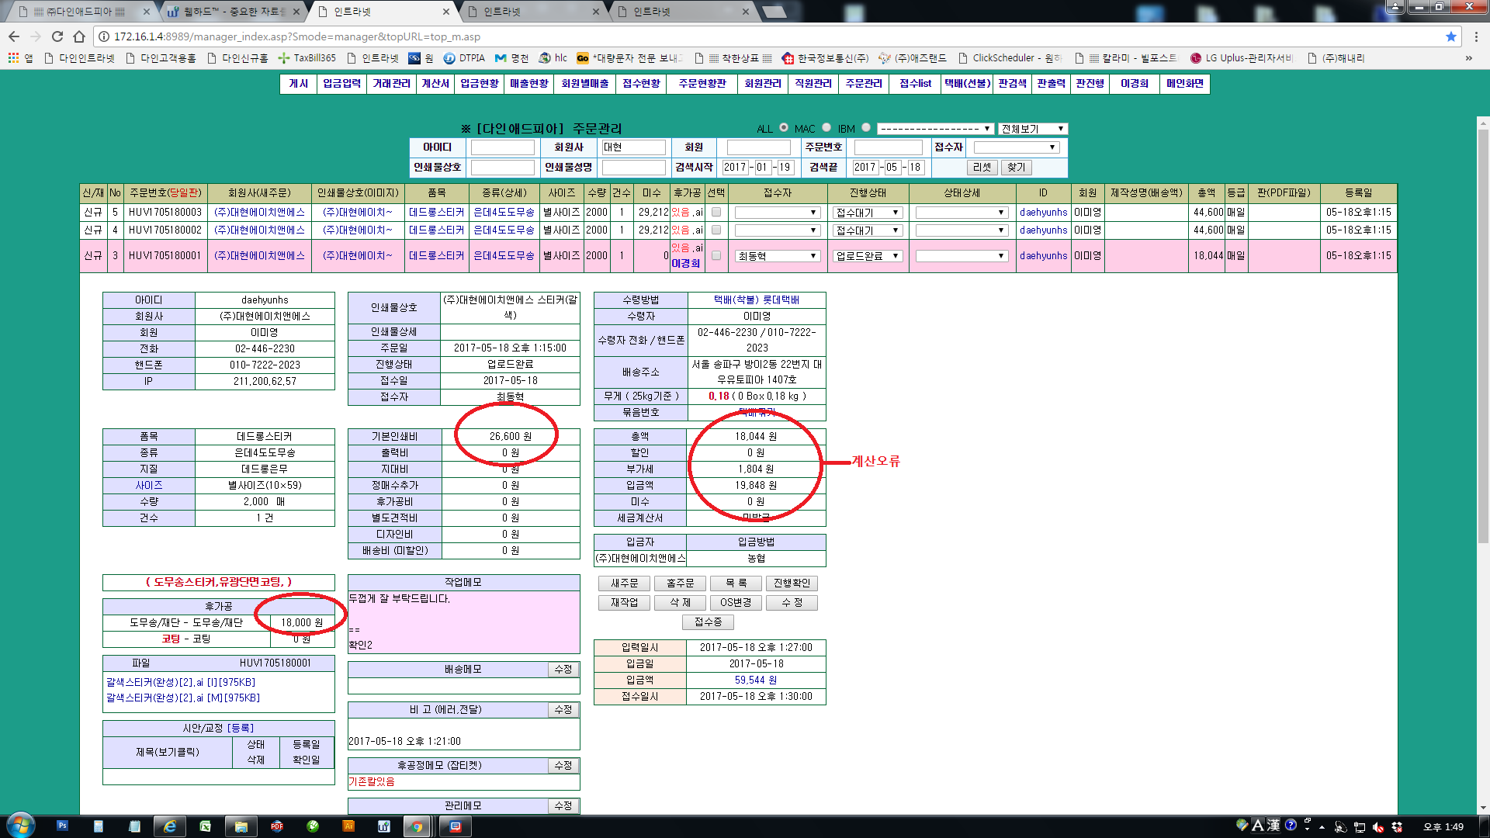Open TaxBill365 bookmark icon
The height and width of the screenshot is (838, 1490).
[x=284, y=58]
